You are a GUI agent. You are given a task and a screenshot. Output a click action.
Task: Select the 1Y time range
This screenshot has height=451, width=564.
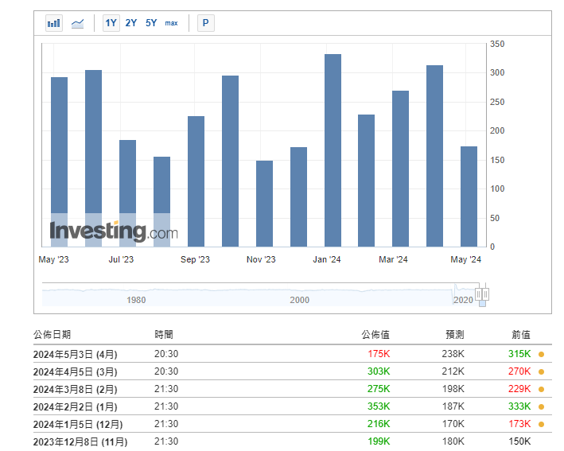111,23
